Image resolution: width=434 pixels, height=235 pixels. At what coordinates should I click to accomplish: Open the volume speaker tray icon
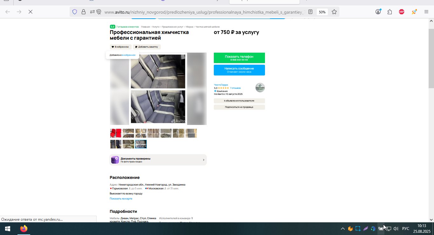point(396,229)
